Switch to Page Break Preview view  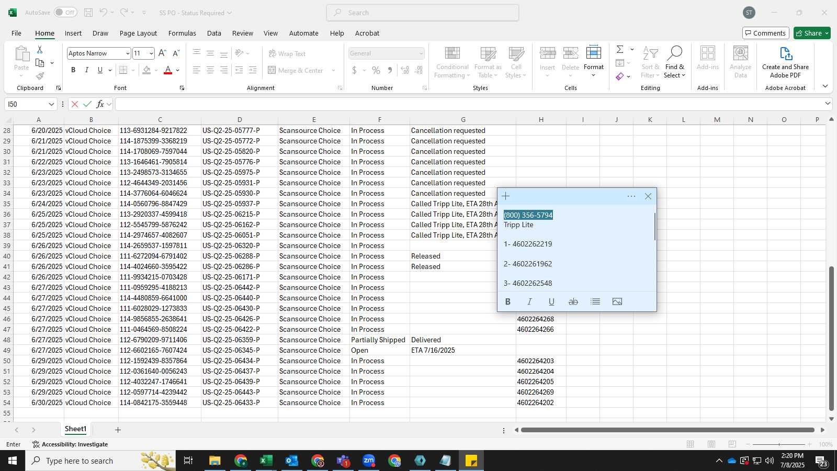(732, 444)
